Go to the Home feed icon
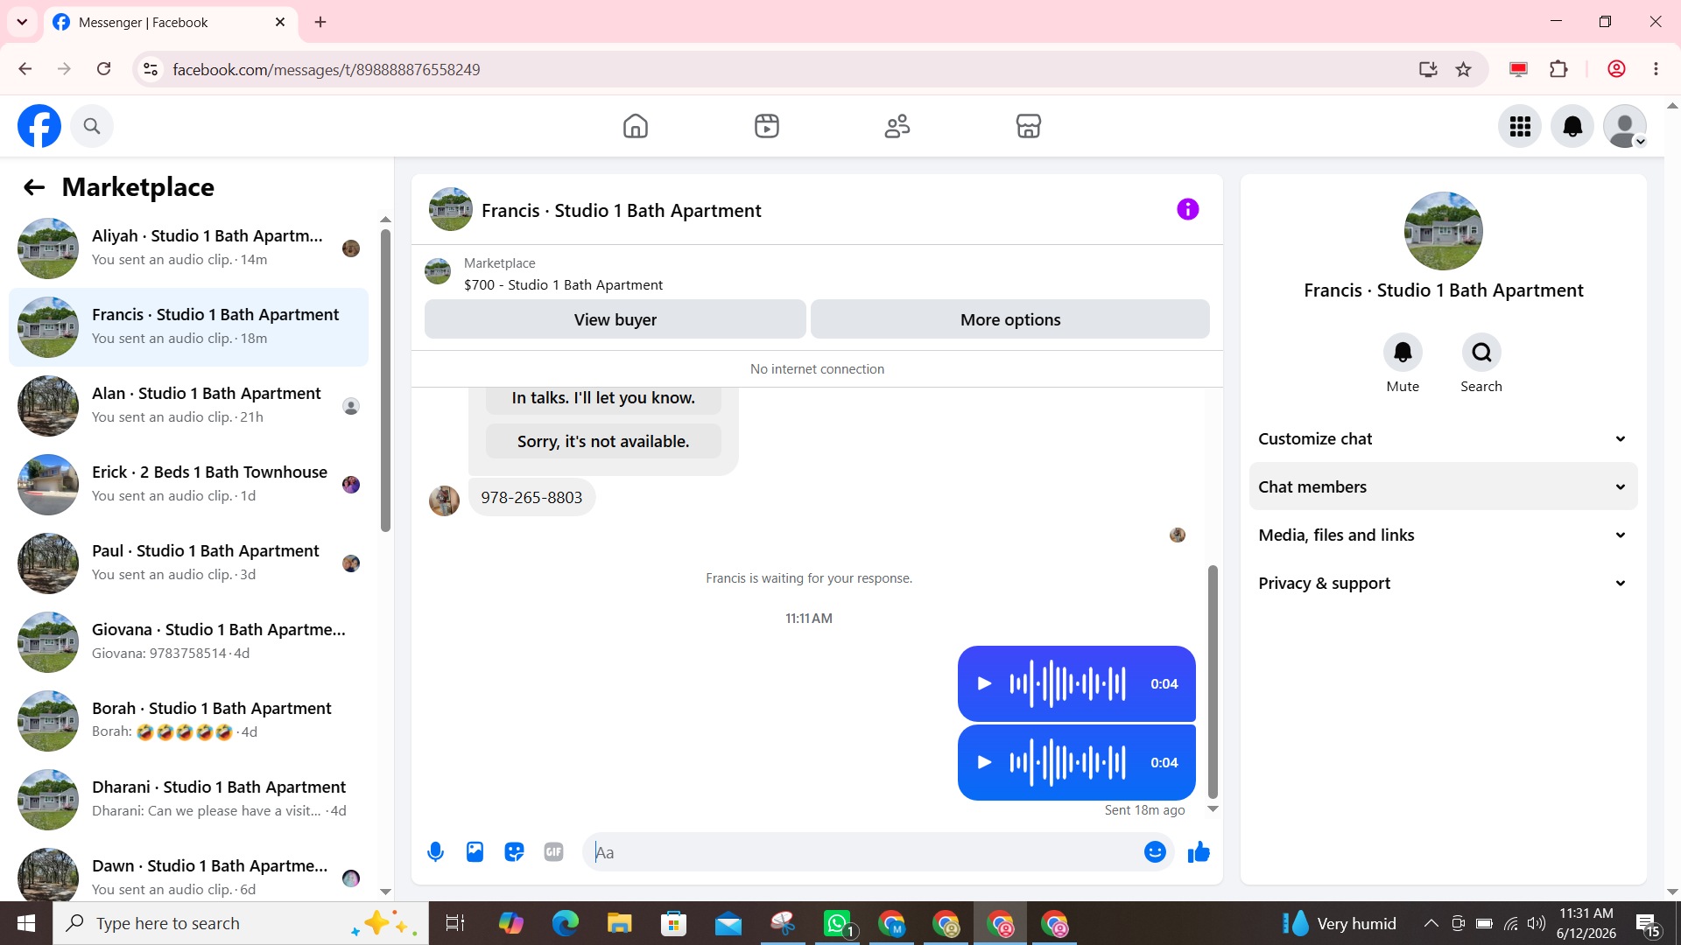The height and width of the screenshot is (945, 1681). point(636,126)
